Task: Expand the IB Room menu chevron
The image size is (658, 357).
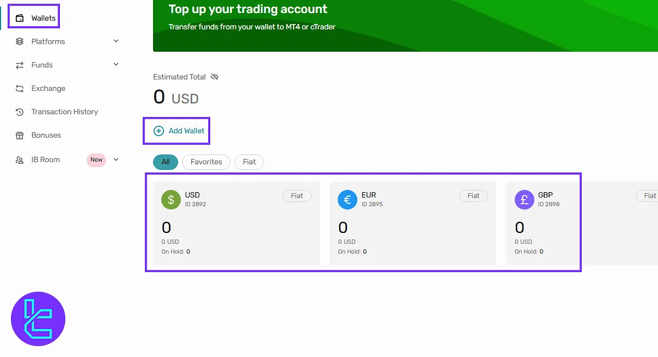Action: coord(116,159)
